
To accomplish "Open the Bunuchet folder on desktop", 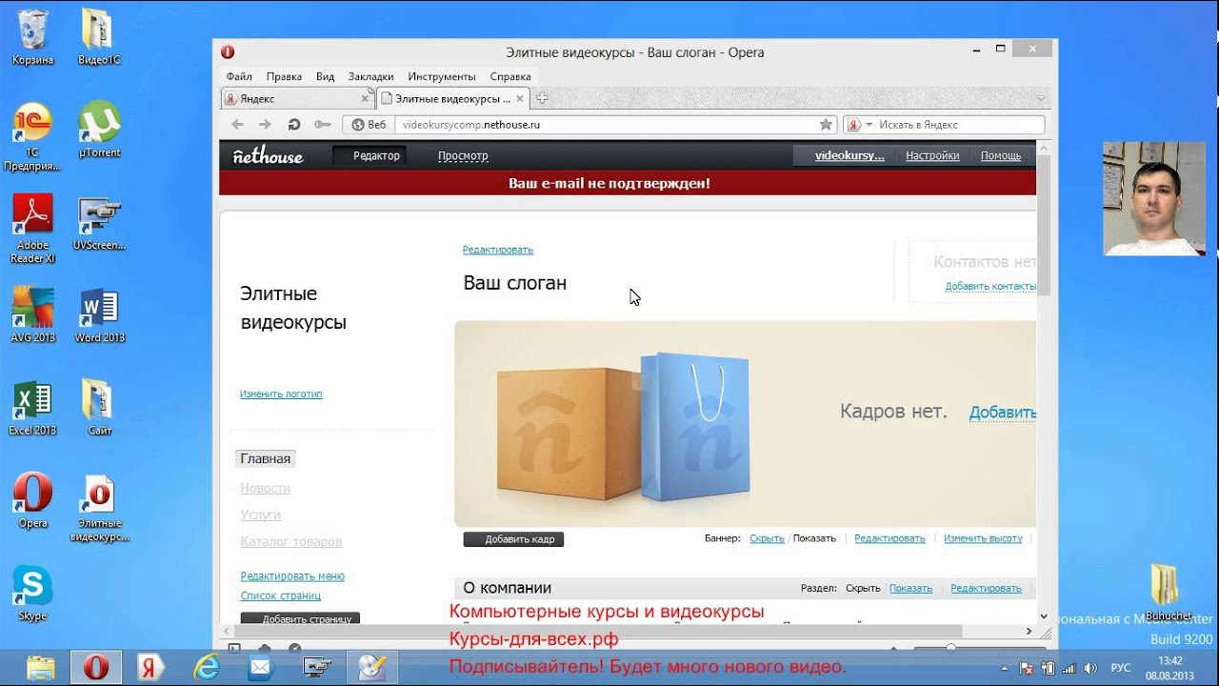I will tap(1168, 591).
